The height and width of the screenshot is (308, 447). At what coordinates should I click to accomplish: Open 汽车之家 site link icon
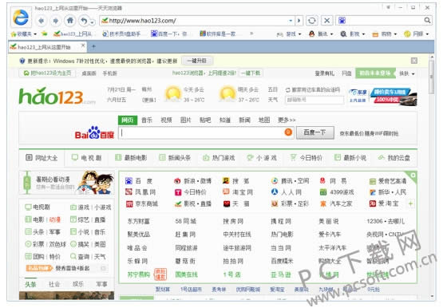coord(323,203)
